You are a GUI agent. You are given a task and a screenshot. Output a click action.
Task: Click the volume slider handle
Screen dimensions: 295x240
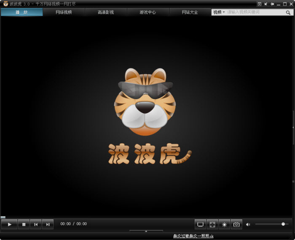[283, 224]
